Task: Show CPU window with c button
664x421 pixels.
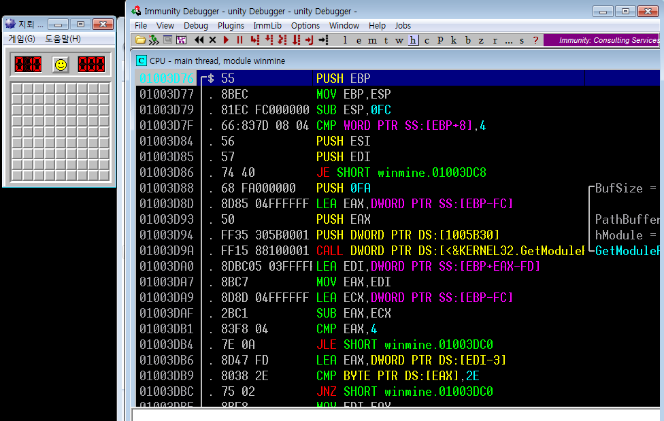Action: [x=427, y=40]
